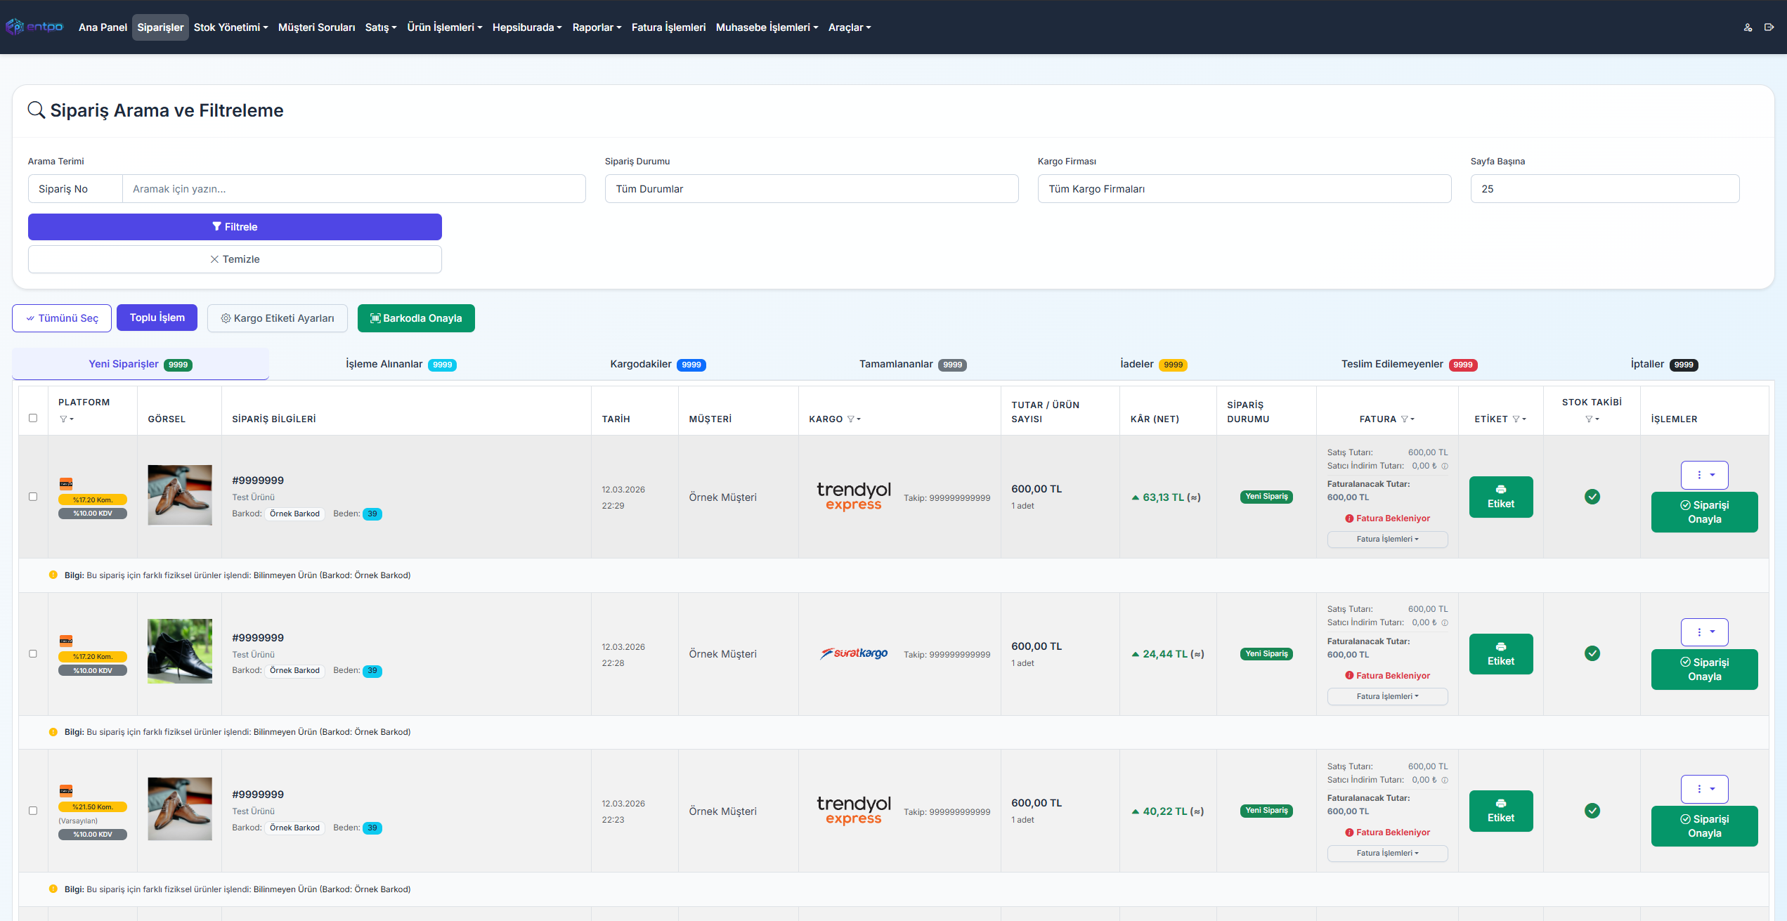Click the logout icon in navbar

(1769, 27)
